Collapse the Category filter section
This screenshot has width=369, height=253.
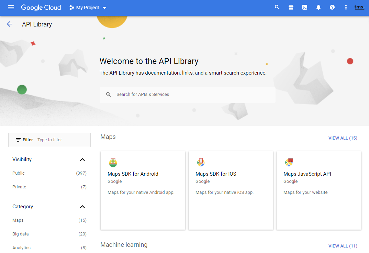(82, 207)
